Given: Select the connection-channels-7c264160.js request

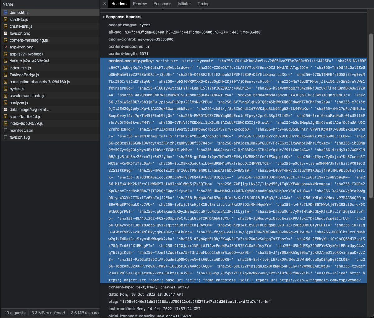Looking at the screenshot, I should tap(40, 82).
